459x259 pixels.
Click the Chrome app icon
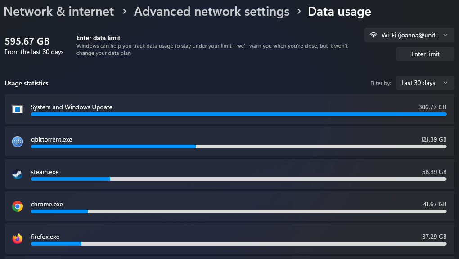[18, 206]
